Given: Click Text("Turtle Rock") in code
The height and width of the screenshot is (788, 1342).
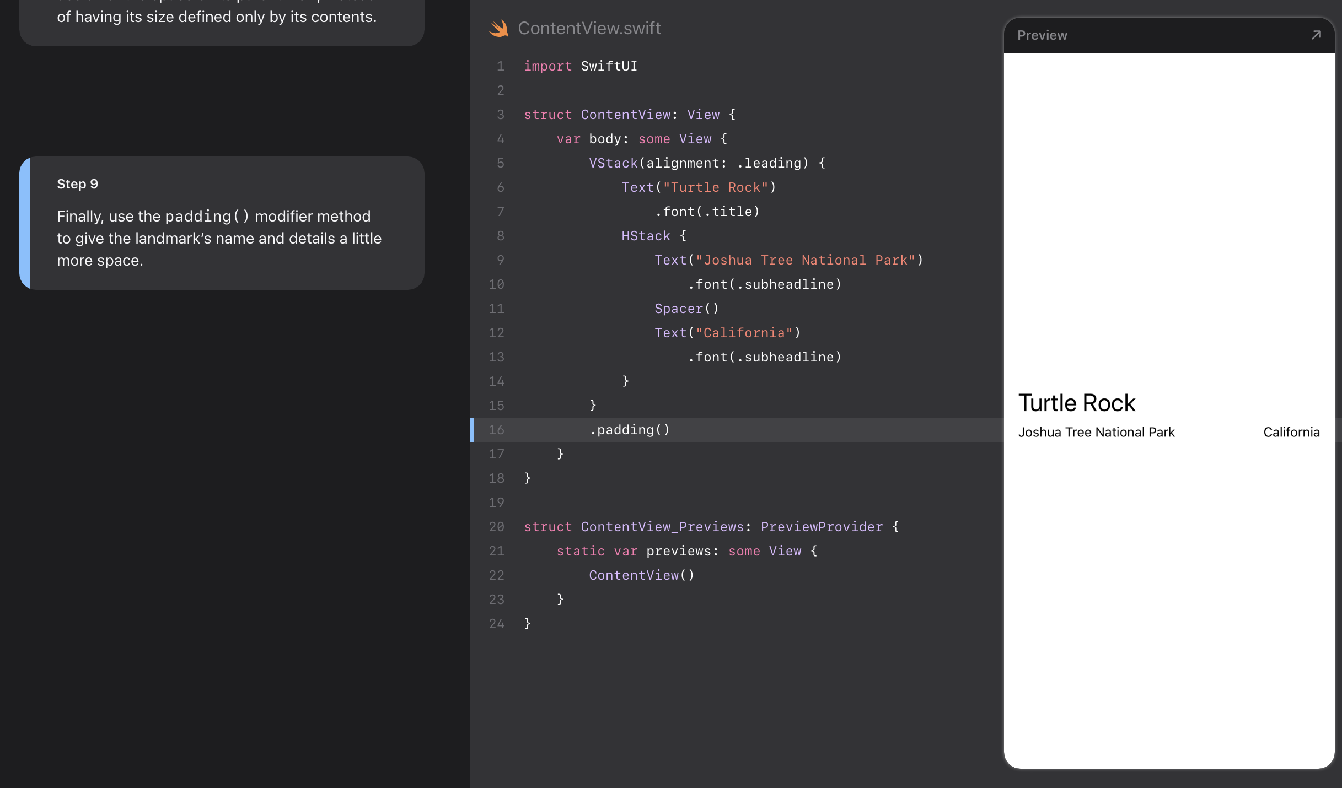Looking at the screenshot, I should (698, 187).
